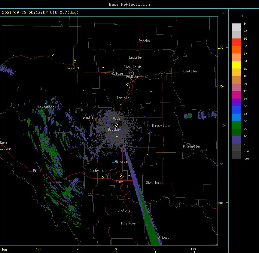Click the km unit label beside the timestamp
The image size is (259, 253).
224,13
